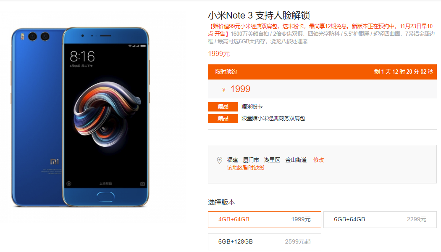This screenshot has height=252, width=441.
Task: Click the location pin icon
Action: (x=219, y=160)
